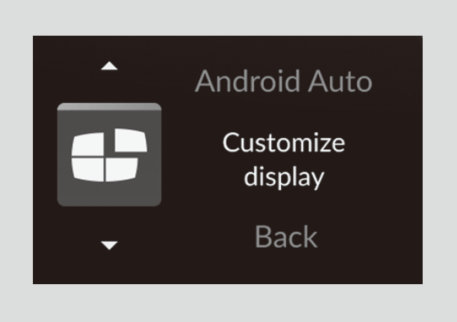Image resolution: width=457 pixels, height=322 pixels.
Task: Tap the white downward triangle
Action: click(x=109, y=245)
